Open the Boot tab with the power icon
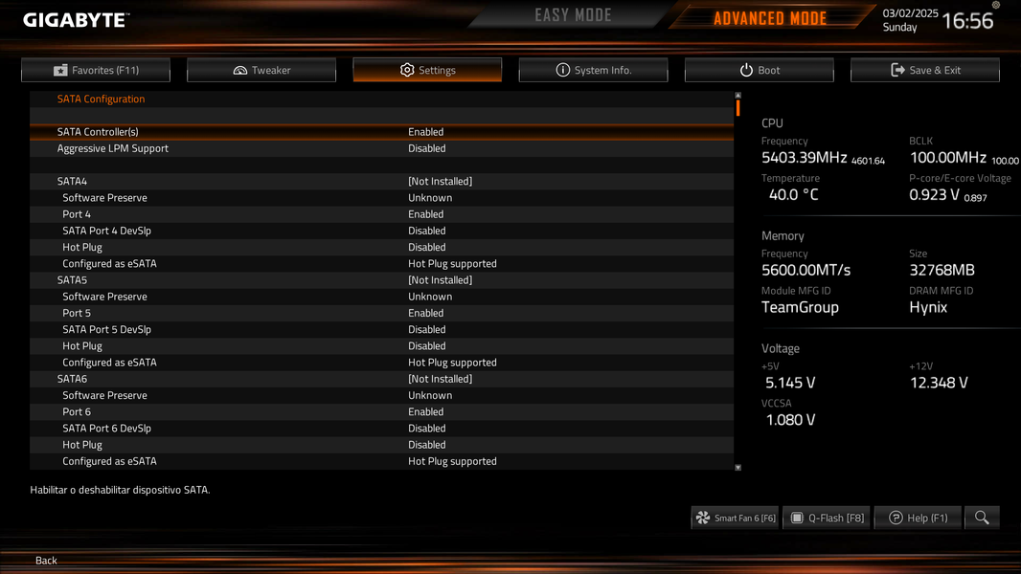 coord(760,70)
